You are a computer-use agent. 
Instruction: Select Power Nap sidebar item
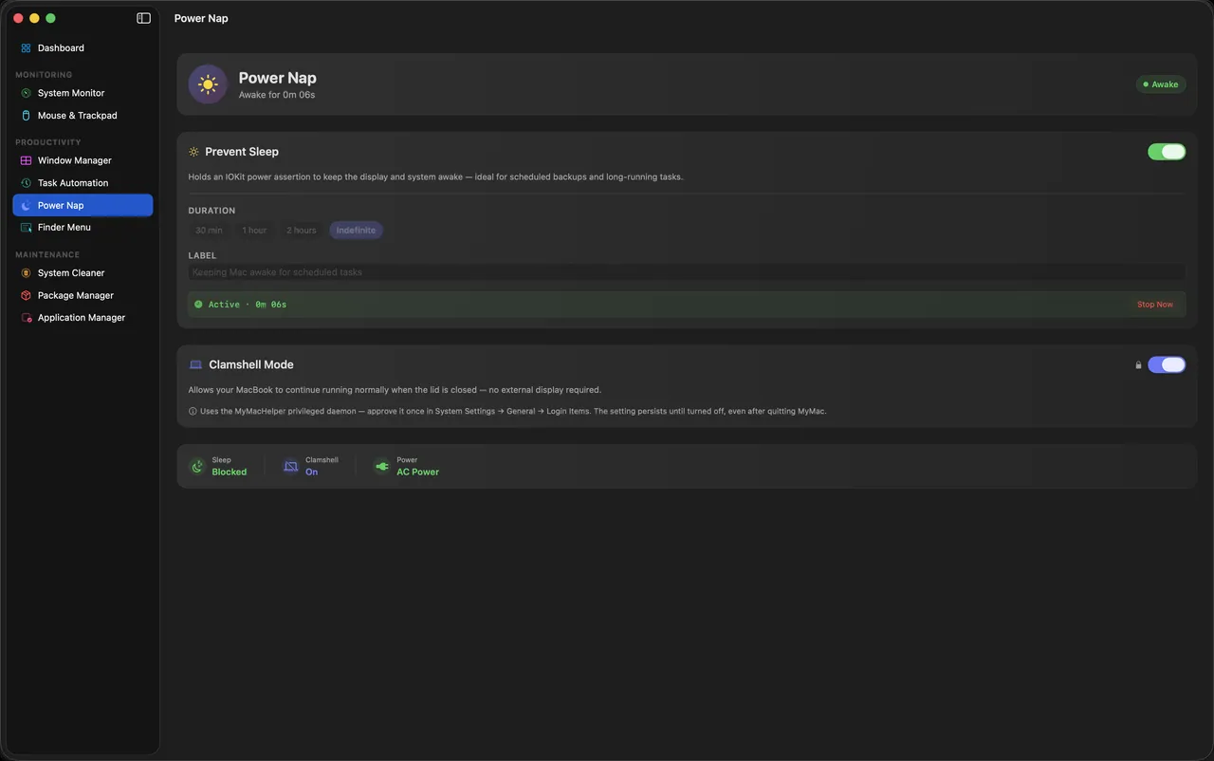click(83, 205)
